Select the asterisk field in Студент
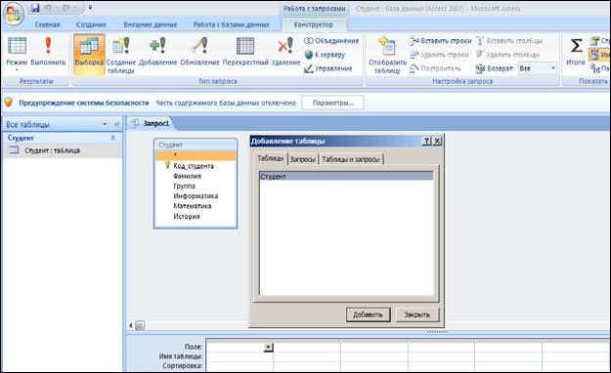 (x=196, y=155)
